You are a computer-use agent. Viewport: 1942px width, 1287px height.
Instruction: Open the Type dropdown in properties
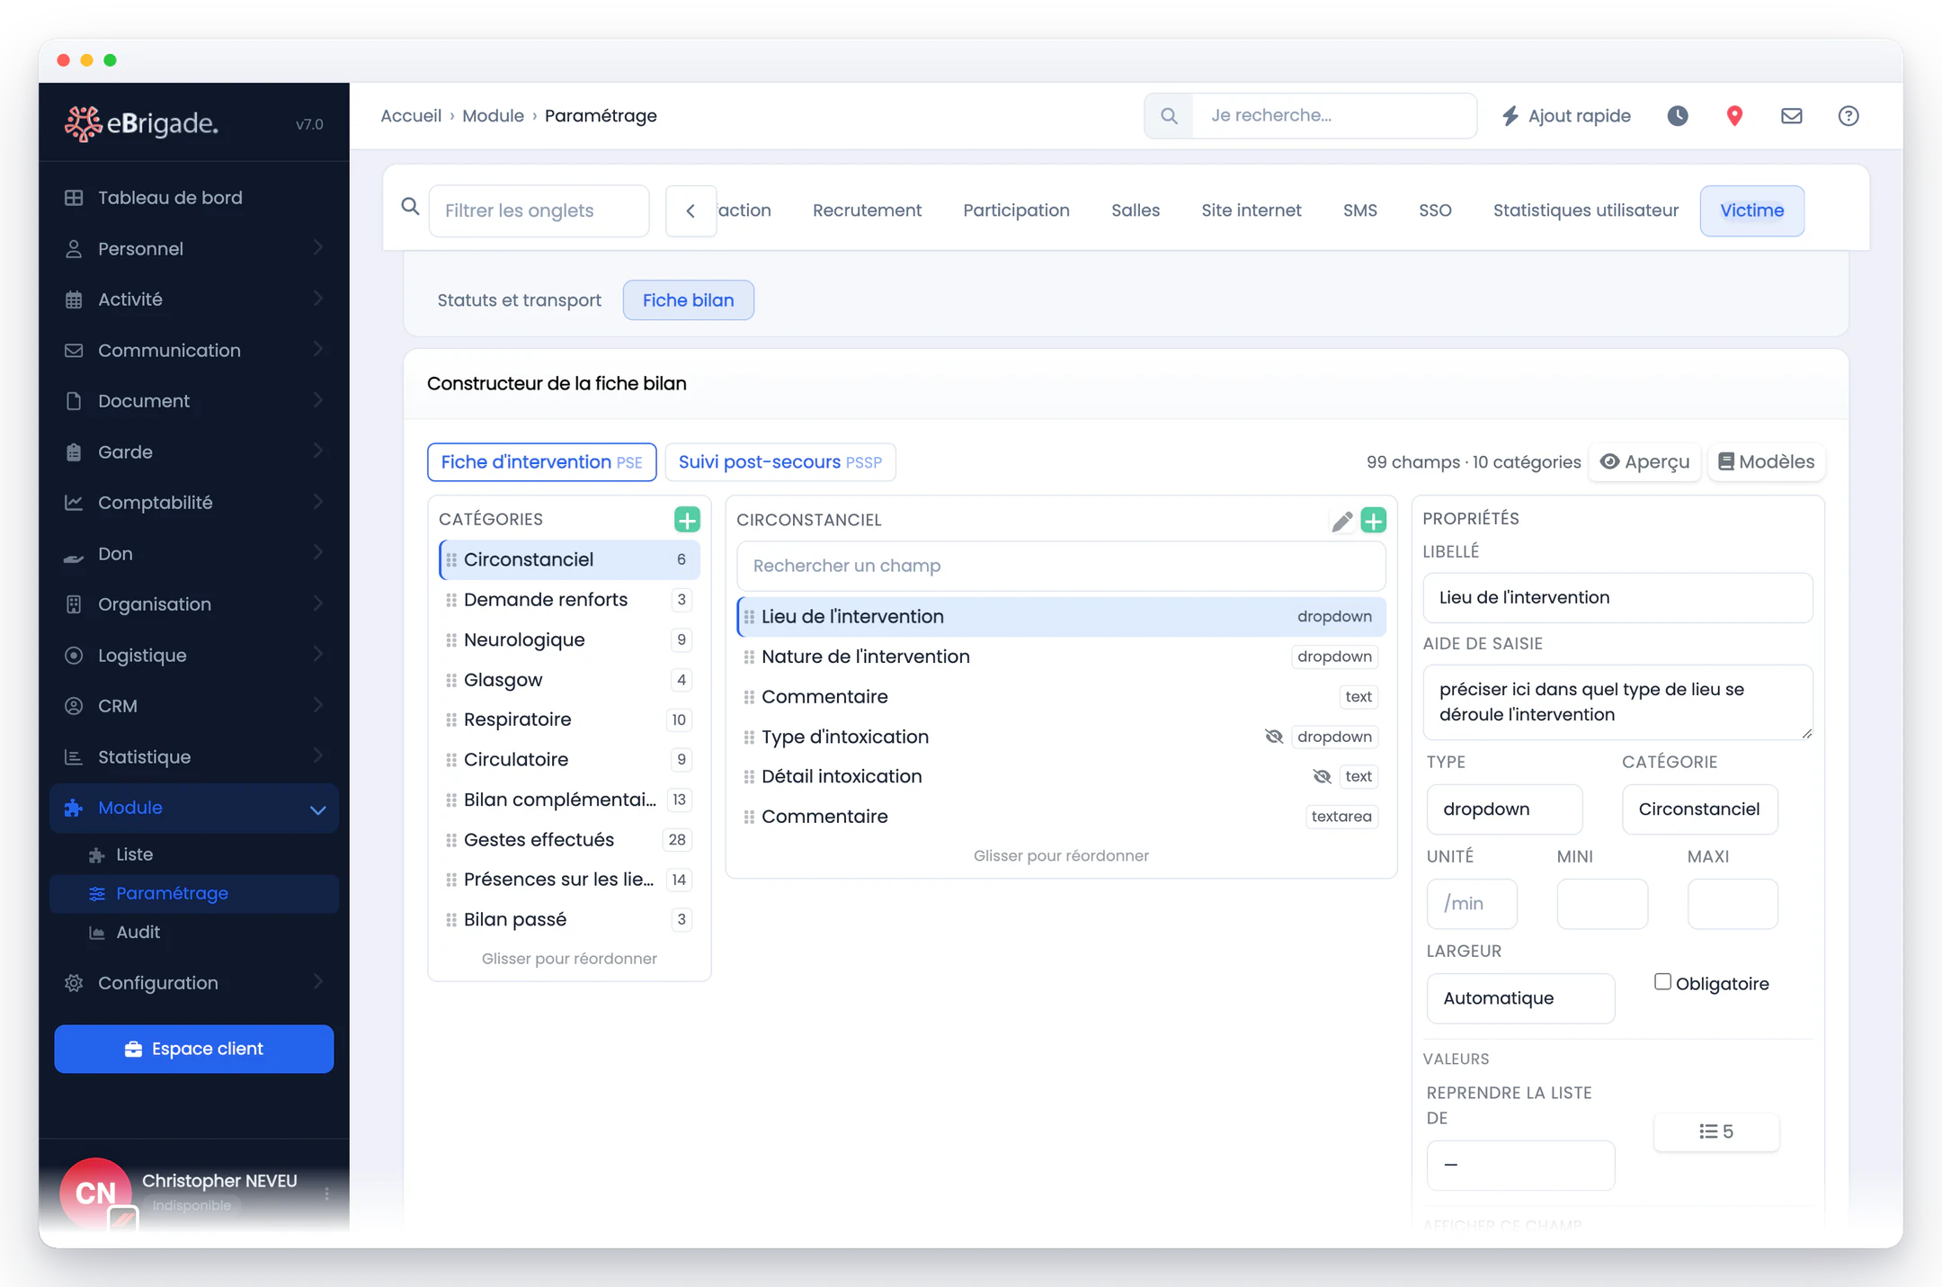coord(1504,809)
